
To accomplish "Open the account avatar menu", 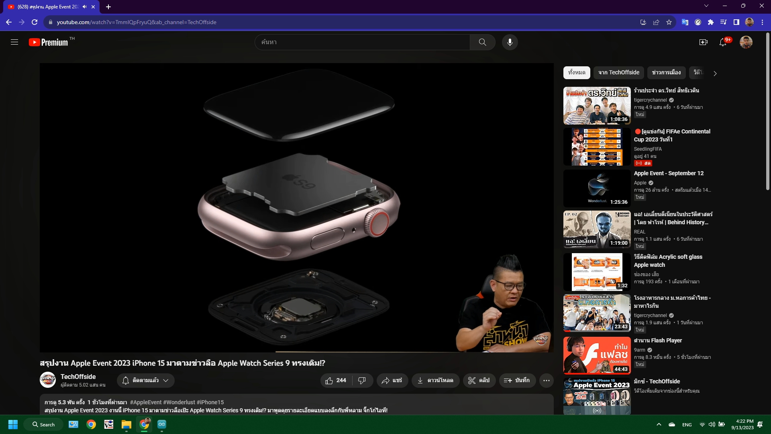I will (x=746, y=42).
